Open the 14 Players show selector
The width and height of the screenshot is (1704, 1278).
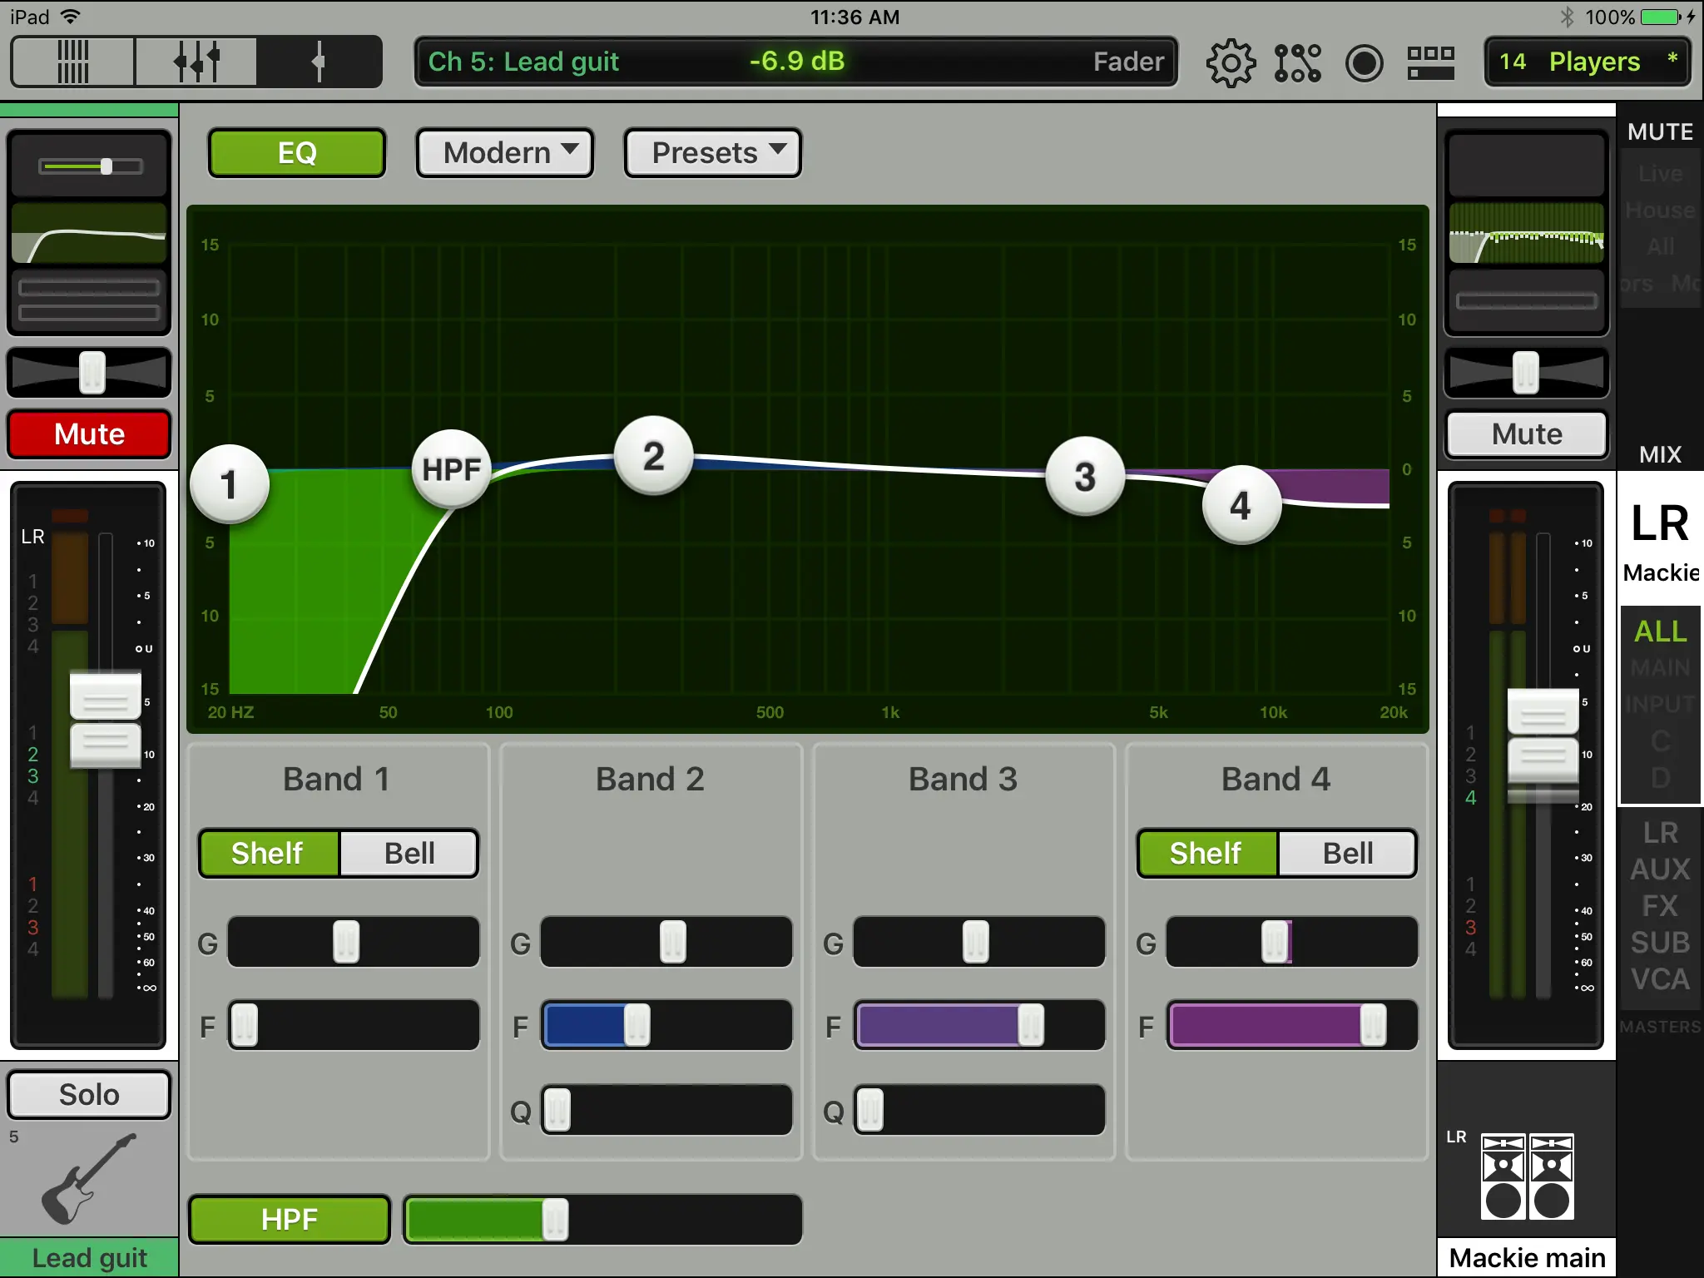tap(1587, 62)
